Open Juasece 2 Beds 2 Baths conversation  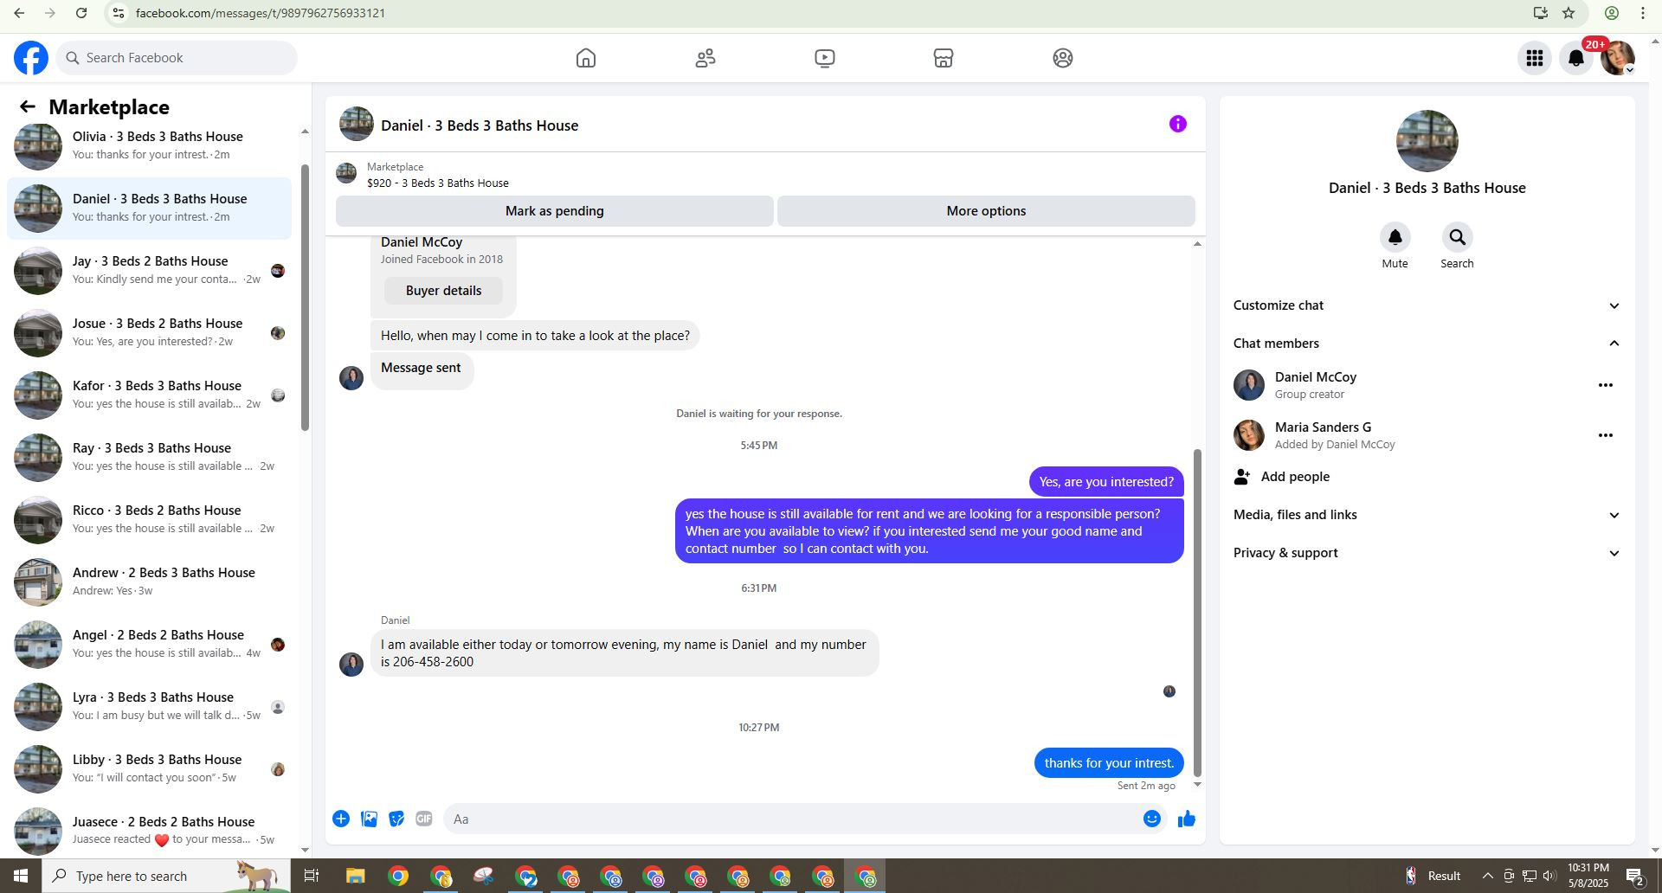149,829
